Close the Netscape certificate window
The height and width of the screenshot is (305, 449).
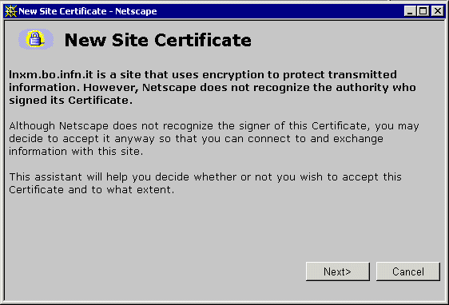(x=438, y=11)
